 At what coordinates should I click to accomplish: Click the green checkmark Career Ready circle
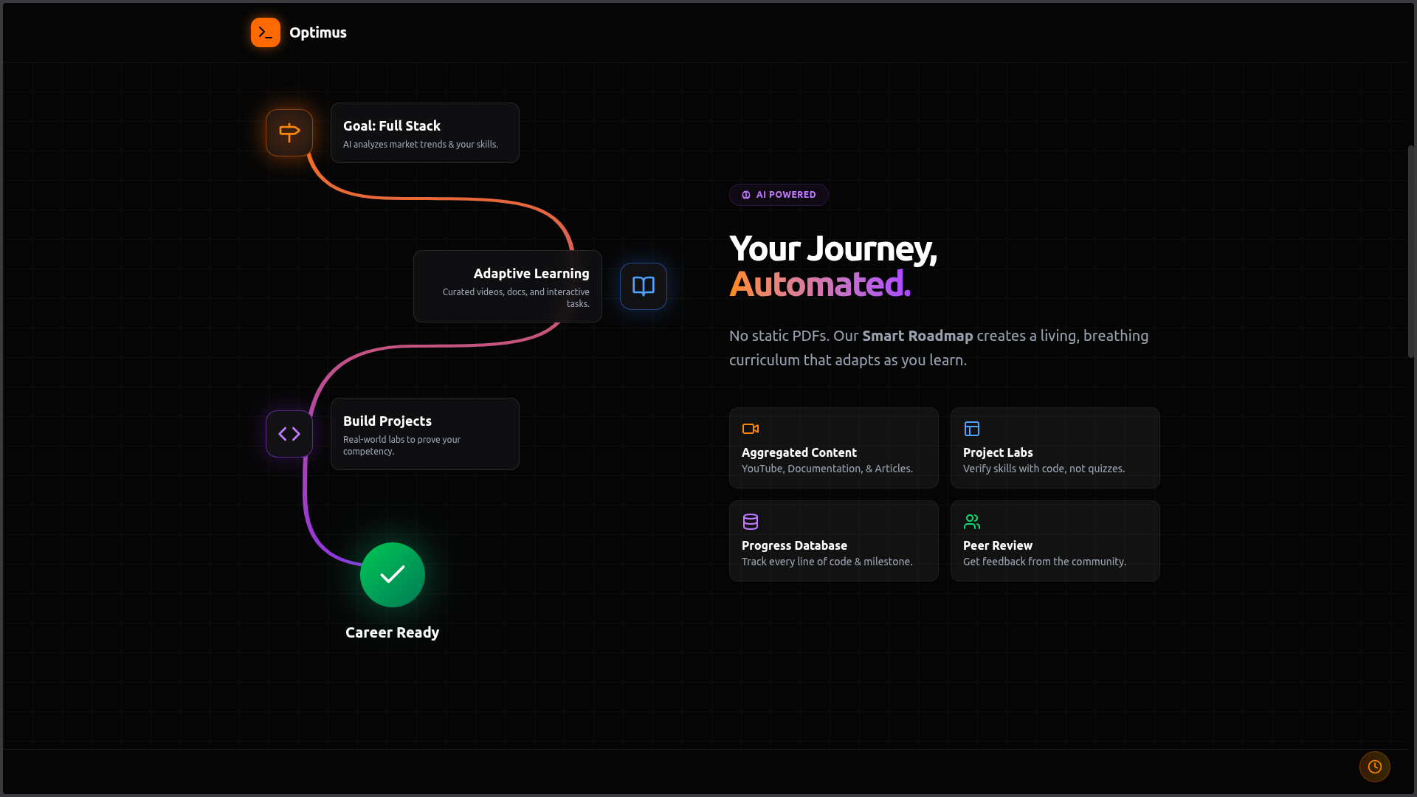(392, 575)
